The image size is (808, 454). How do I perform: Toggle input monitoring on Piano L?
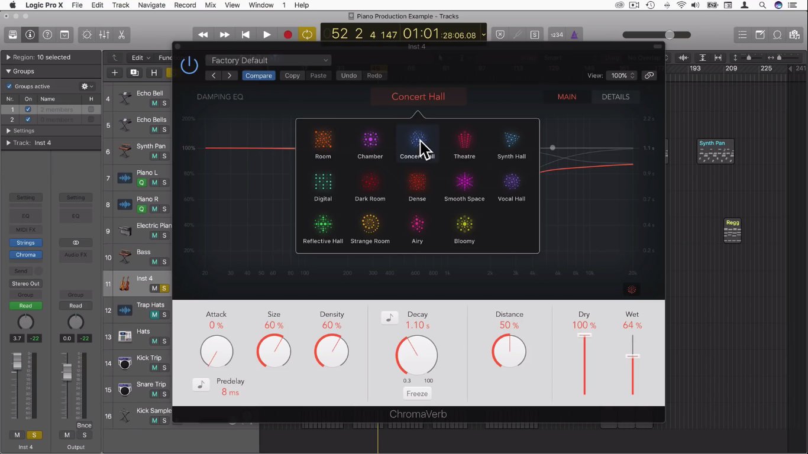(142, 183)
